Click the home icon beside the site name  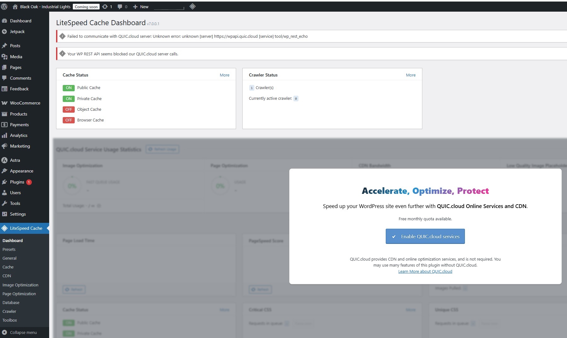tap(15, 7)
